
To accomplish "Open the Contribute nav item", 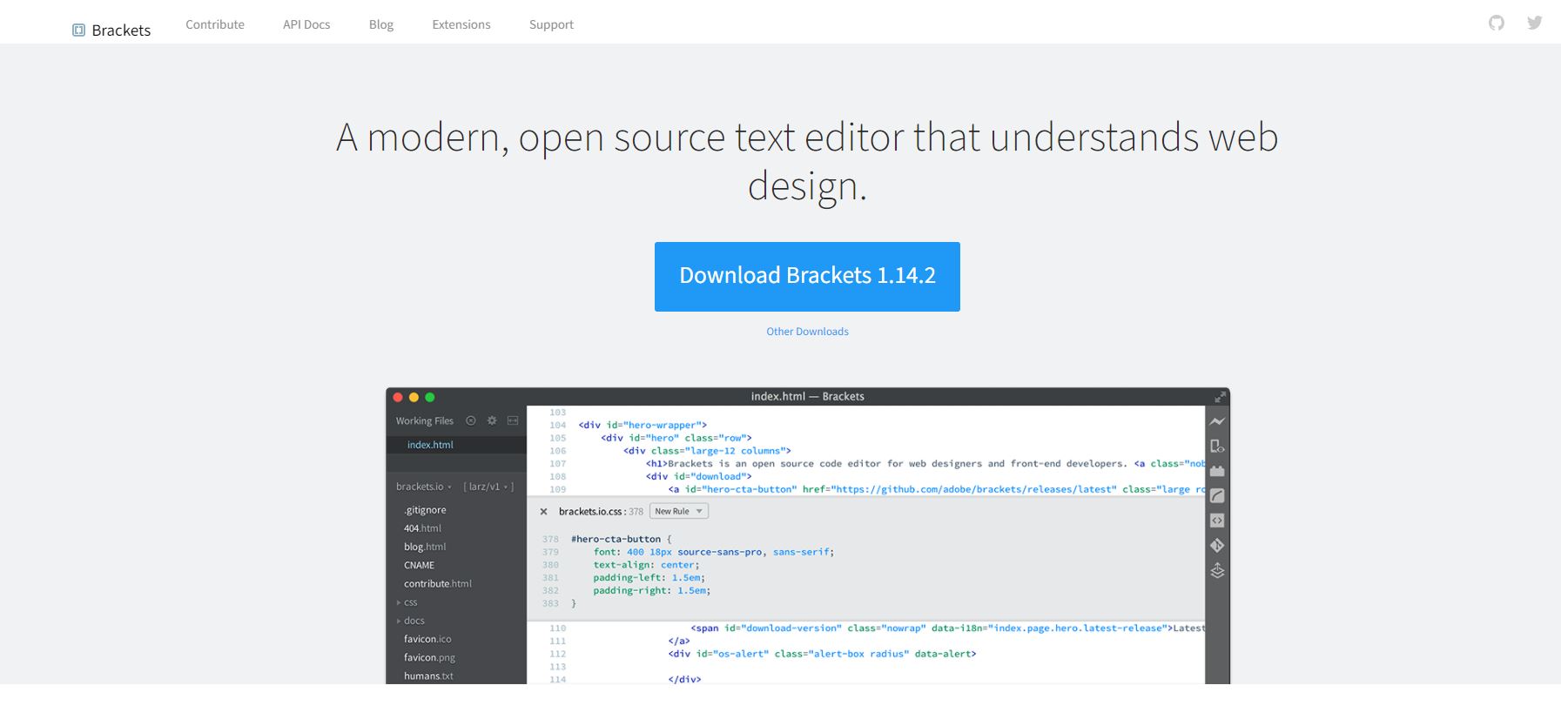I will click(x=215, y=24).
